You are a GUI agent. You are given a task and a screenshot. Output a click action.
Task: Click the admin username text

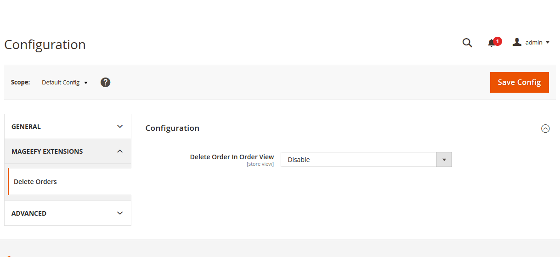pos(534,43)
